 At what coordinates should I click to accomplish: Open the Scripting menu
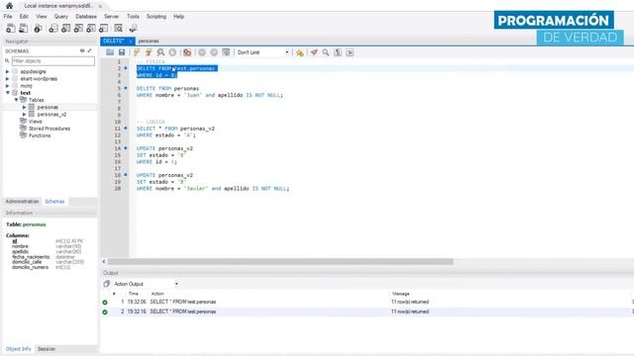pos(157,17)
